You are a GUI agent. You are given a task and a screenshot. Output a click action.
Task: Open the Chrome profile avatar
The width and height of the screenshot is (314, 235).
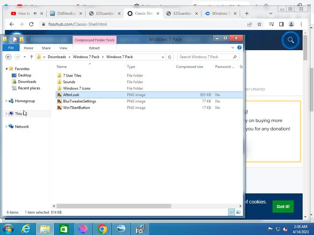pyautogui.click(x=291, y=24)
